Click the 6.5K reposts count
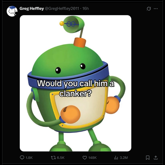 click(x=61, y=158)
